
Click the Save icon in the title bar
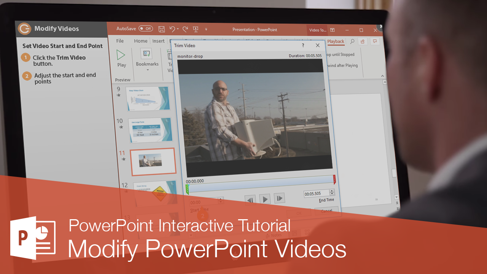click(162, 29)
